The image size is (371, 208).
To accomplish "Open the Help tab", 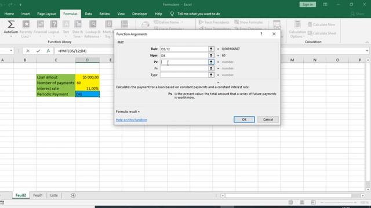I will pos(158,14).
